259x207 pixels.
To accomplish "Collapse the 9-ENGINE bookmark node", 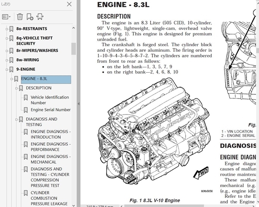I will (x=7, y=70).
